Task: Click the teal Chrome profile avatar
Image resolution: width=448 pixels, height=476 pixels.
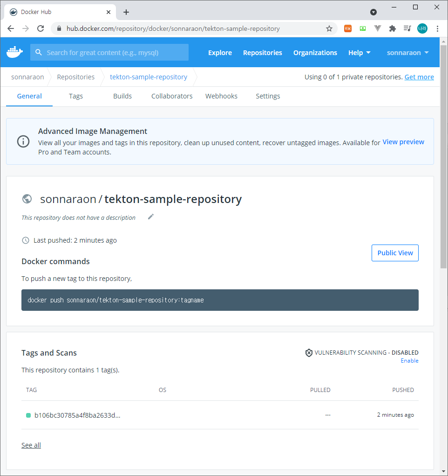Action: point(422,28)
